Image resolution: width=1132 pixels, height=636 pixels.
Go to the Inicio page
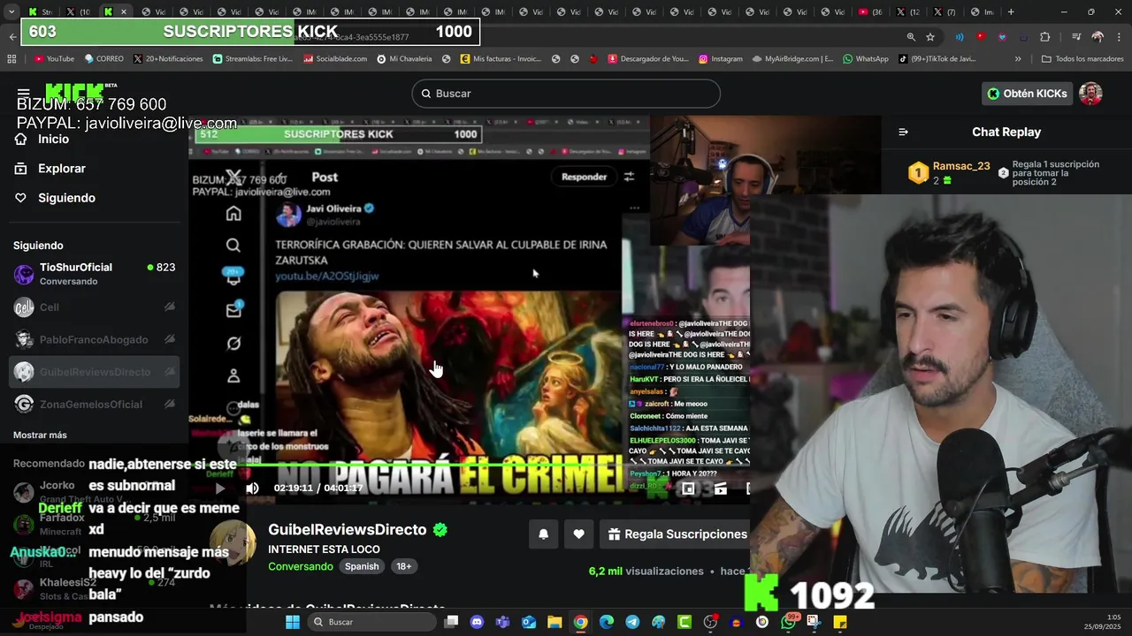[42, 139]
